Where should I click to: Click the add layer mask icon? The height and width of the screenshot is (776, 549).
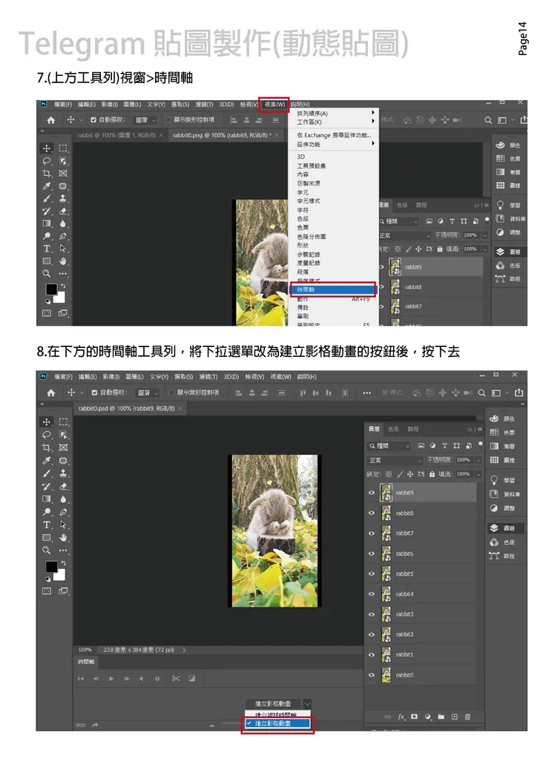click(x=415, y=717)
